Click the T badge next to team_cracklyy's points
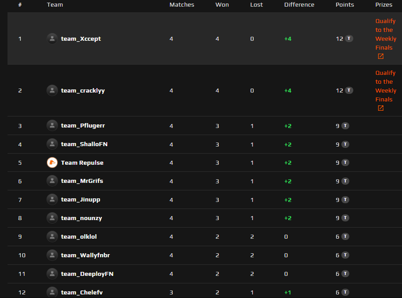The width and height of the screenshot is (402, 298). (349, 90)
